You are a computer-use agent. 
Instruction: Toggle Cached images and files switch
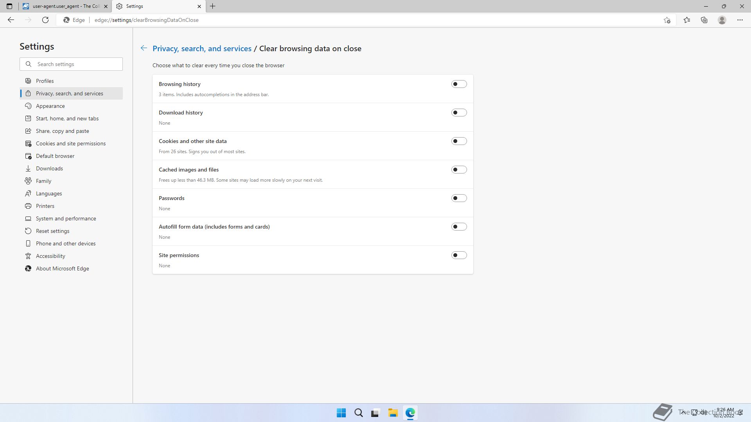tap(459, 170)
